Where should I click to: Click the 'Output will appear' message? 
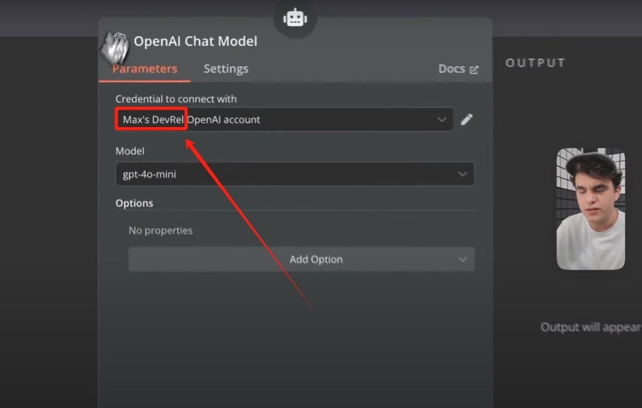[591, 327]
